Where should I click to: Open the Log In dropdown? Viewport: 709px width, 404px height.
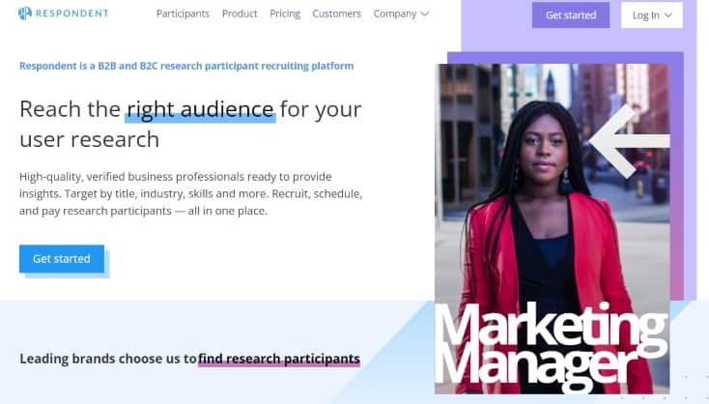[652, 14]
